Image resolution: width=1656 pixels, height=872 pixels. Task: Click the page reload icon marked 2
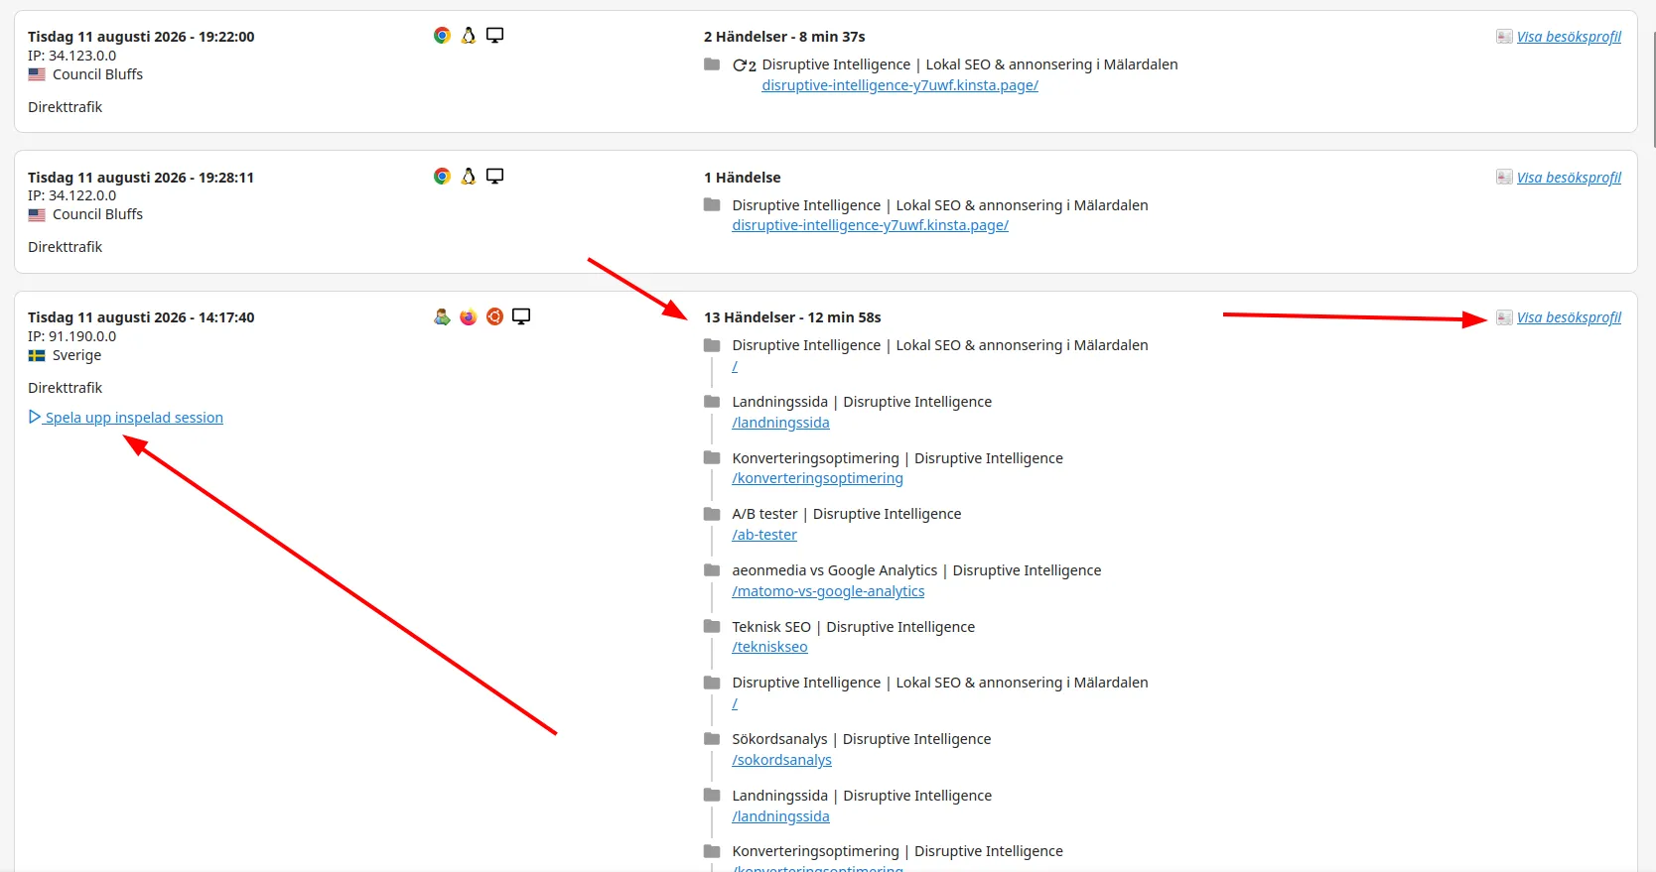tap(745, 65)
